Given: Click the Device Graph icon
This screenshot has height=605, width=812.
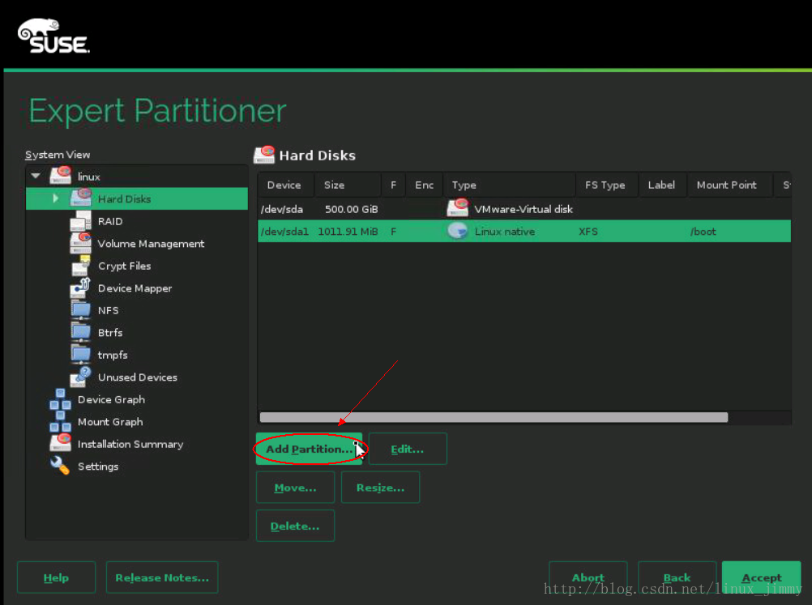Looking at the screenshot, I should click(x=61, y=399).
